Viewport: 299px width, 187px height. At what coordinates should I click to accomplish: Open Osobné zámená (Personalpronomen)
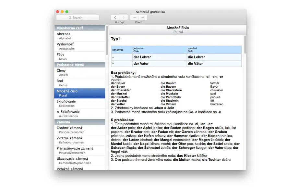(80, 130)
